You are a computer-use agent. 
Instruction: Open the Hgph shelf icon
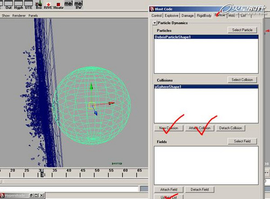(18, 5)
